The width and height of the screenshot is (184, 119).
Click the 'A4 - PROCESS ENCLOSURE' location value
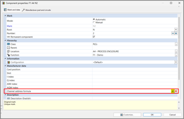[x=106, y=51]
